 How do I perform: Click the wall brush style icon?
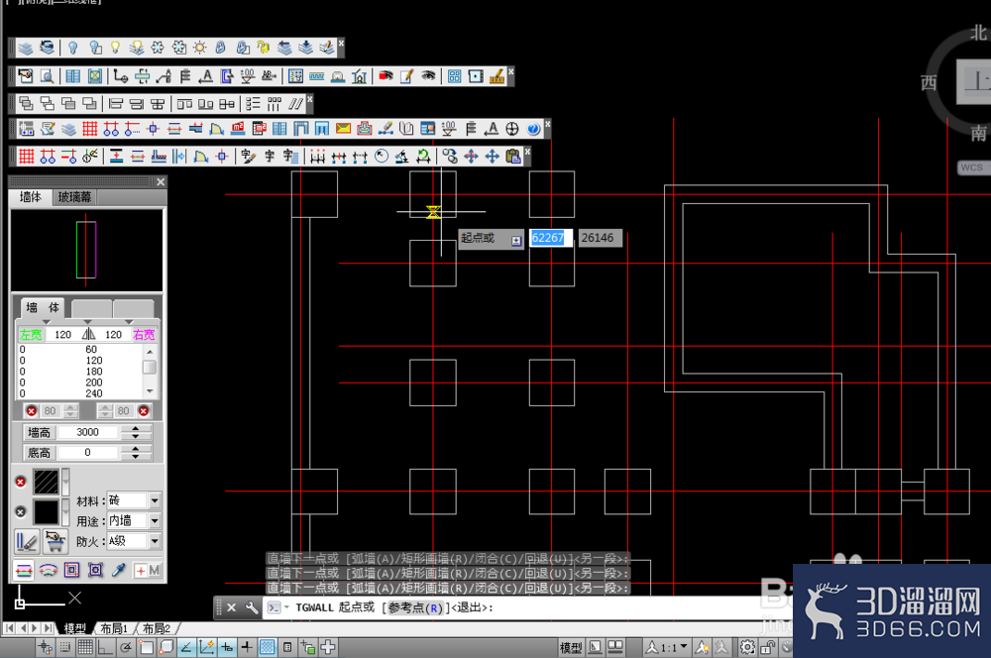coord(27,542)
